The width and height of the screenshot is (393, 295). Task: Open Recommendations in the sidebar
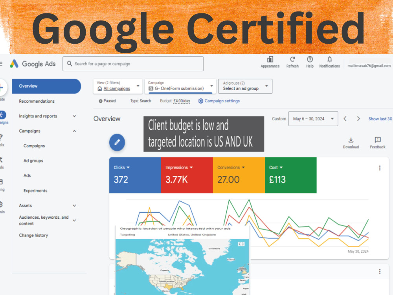pos(37,101)
